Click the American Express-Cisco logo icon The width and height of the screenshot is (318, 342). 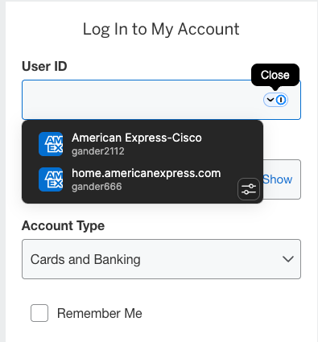[x=51, y=144]
